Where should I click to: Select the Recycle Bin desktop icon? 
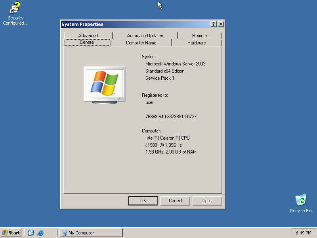[x=301, y=200]
